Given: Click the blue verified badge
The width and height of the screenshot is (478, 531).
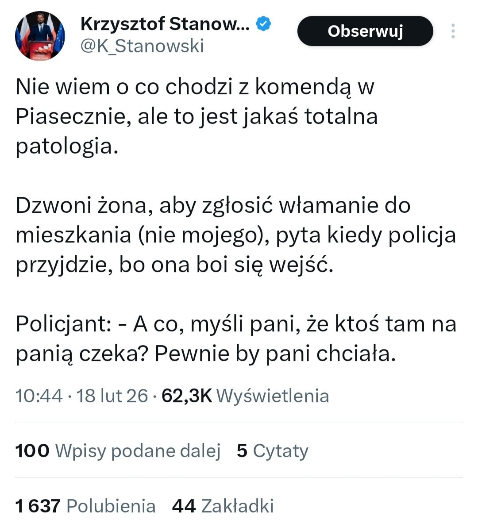Looking at the screenshot, I should click(263, 24).
